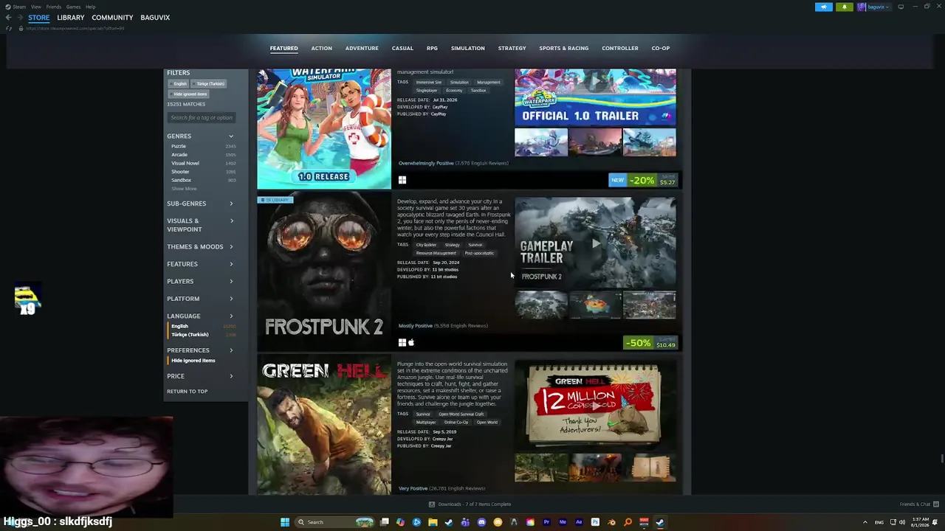
Task: Click the Waterpark Simulator -20% price button
Action: point(643,180)
